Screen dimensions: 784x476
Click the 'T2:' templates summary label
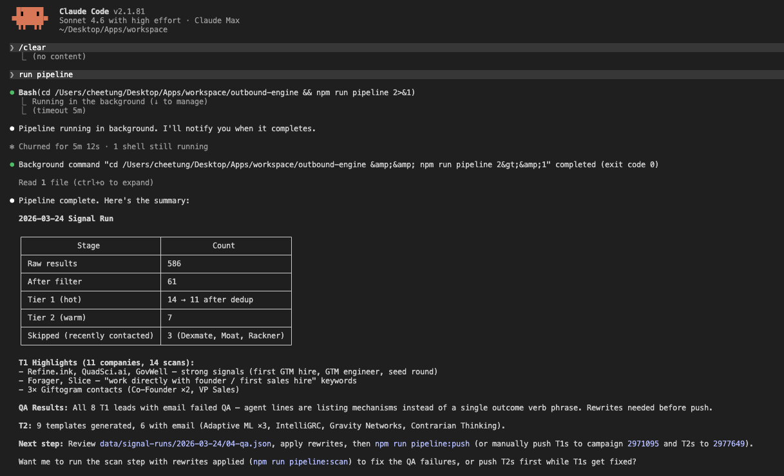point(25,426)
